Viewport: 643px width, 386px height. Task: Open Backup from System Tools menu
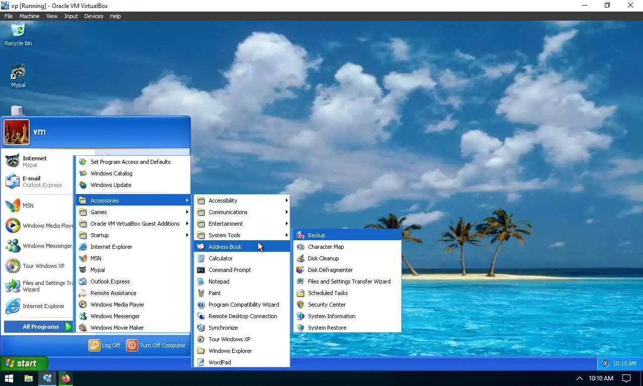pos(347,235)
